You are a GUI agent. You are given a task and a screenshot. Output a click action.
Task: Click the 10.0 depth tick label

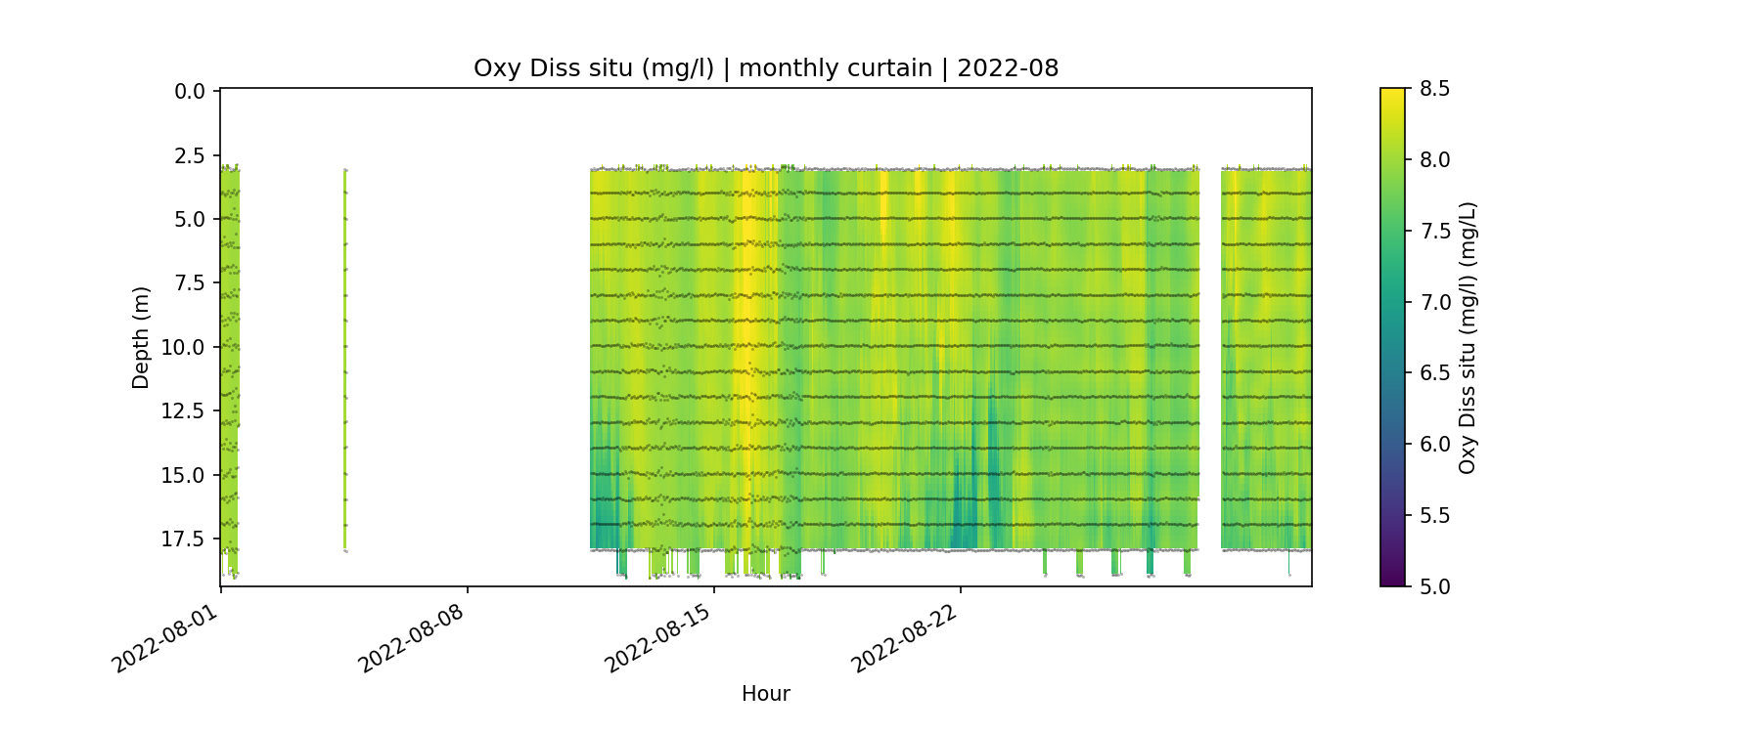click(185, 347)
